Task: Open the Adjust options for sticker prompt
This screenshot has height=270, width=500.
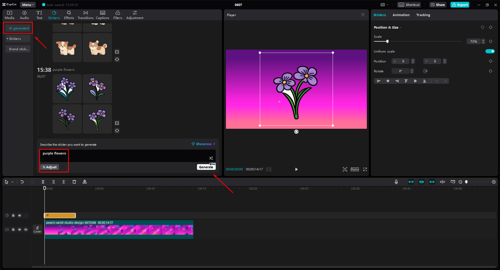Action: coord(50,167)
